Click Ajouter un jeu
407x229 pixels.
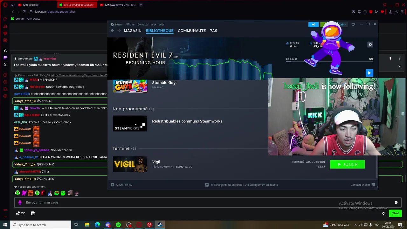pos(121,185)
